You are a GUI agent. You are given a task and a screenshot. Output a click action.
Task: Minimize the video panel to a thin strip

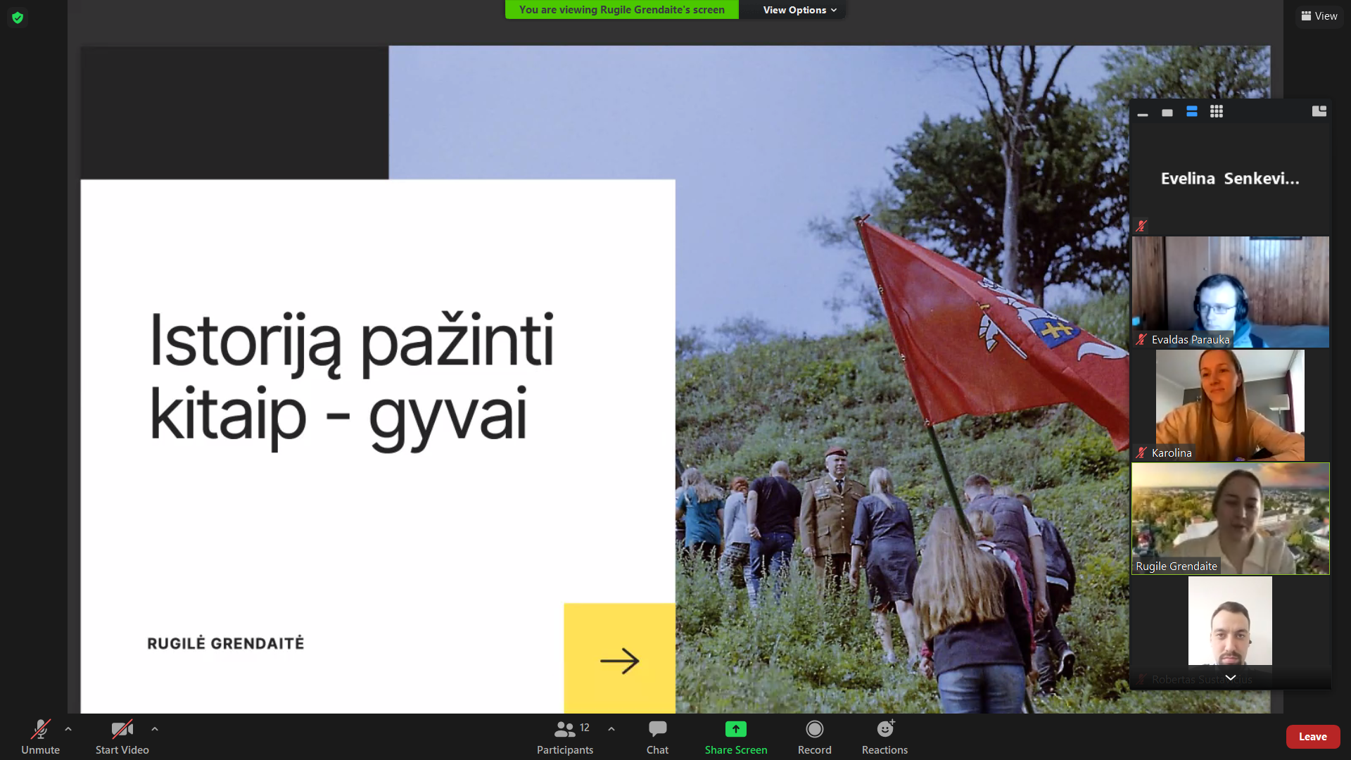click(x=1143, y=113)
